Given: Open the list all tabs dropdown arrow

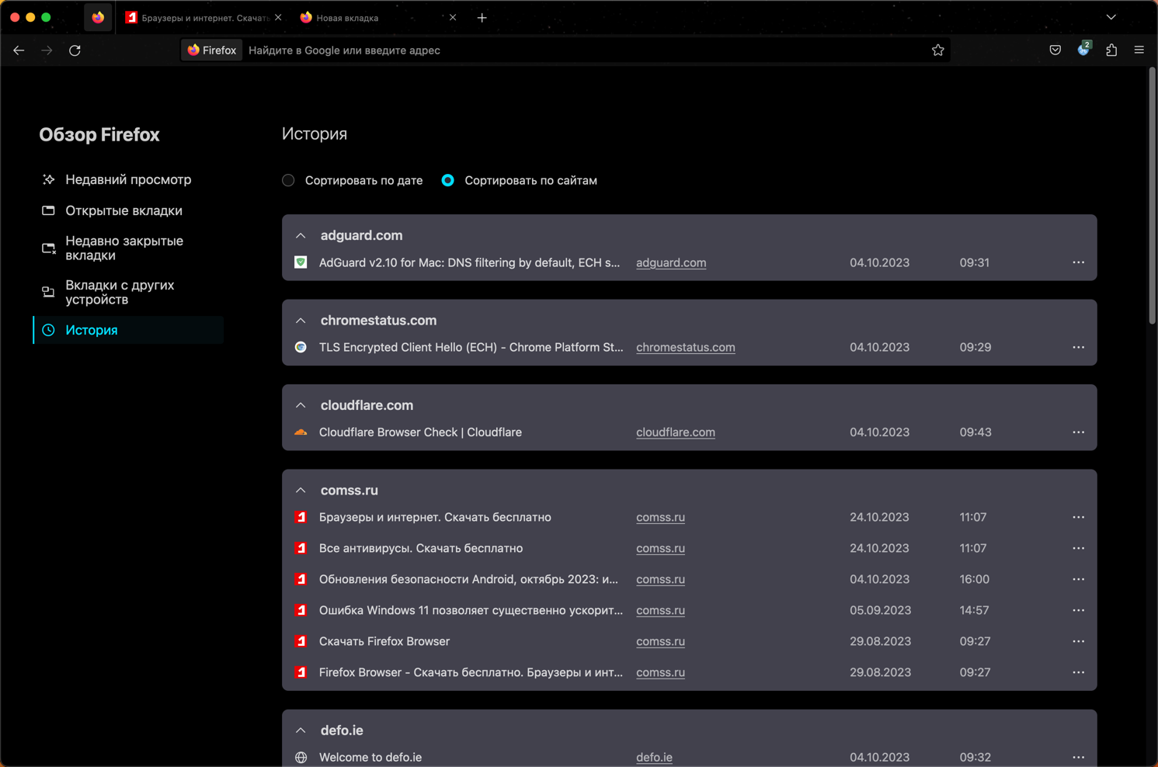Looking at the screenshot, I should click(1111, 17).
